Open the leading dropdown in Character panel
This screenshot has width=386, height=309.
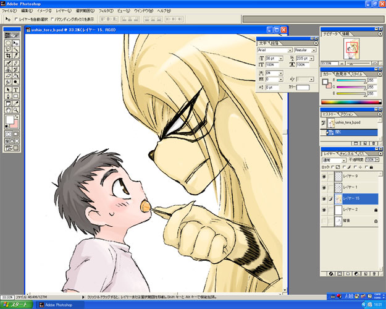click(x=312, y=59)
